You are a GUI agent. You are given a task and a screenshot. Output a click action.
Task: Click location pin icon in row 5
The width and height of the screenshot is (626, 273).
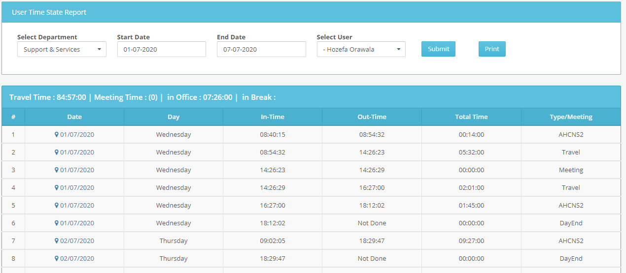coord(57,206)
